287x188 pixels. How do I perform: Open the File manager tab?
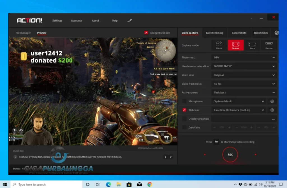pos(23,33)
